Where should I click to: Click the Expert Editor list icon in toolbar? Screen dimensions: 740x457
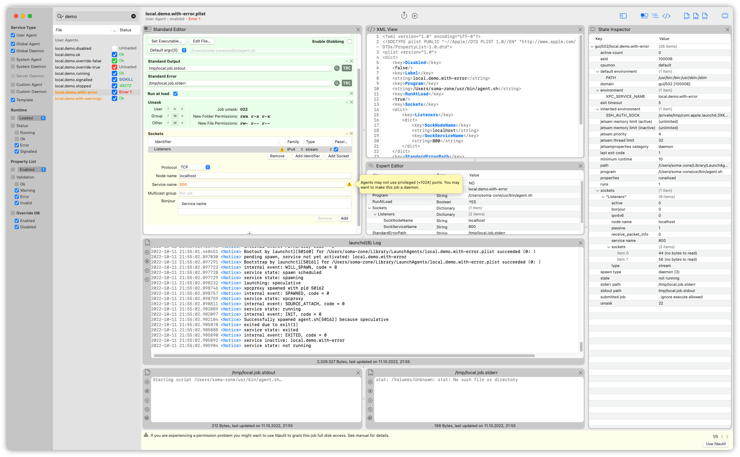[655, 16]
